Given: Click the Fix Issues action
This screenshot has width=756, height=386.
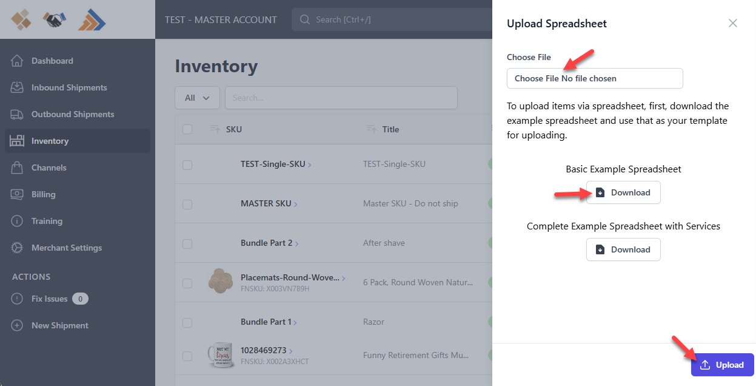Looking at the screenshot, I should (50, 299).
